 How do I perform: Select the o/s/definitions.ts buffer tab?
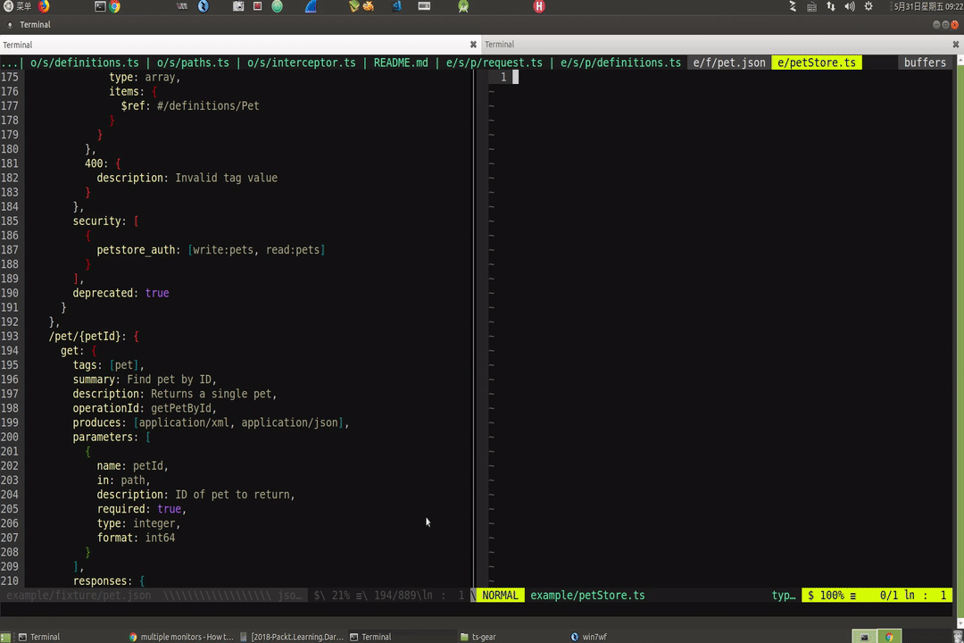click(x=84, y=63)
